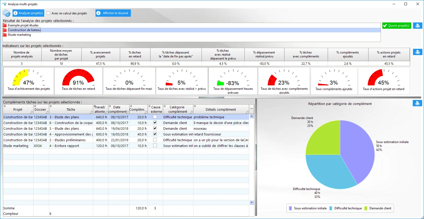Print the complement category pie chart
This screenshot has height=219, width=424.
coord(417,103)
